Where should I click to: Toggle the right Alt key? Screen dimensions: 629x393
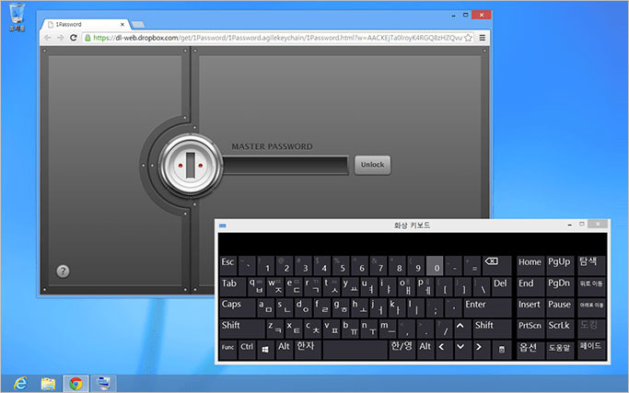click(x=425, y=350)
